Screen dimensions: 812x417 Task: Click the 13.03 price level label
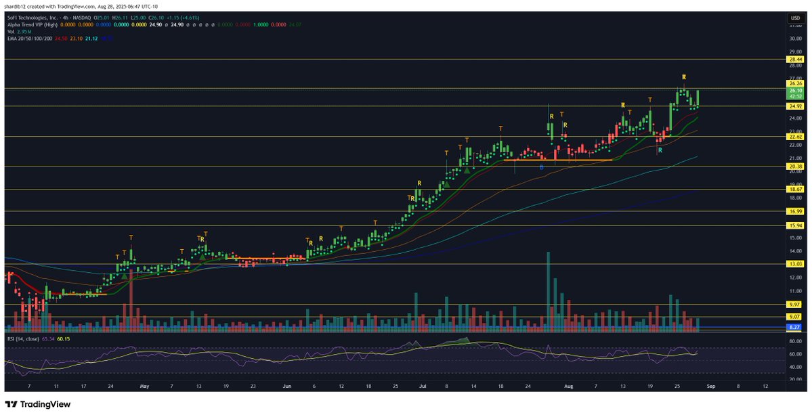[x=795, y=264]
